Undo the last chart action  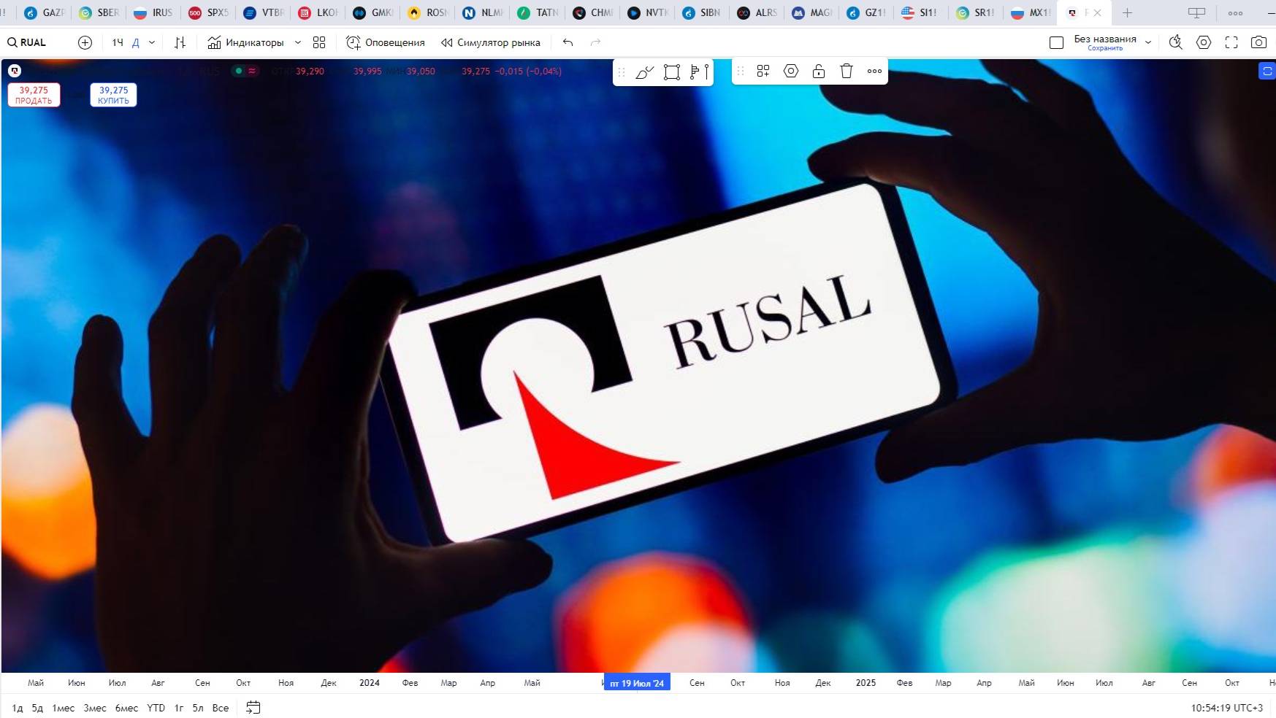568,42
